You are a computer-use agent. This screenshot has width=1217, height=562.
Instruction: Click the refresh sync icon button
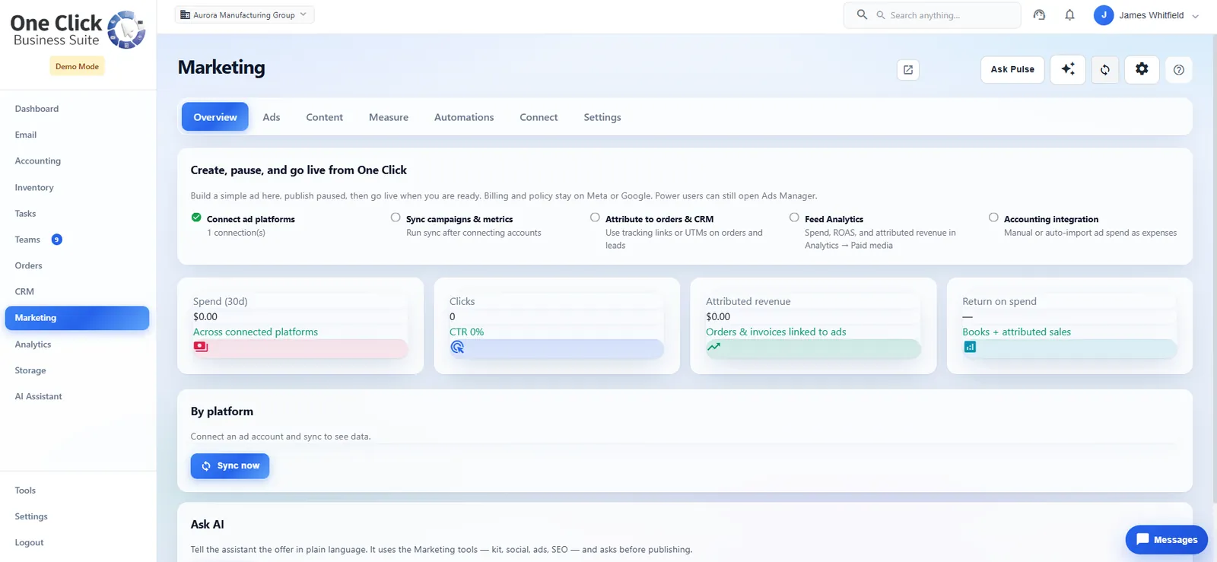(x=1105, y=69)
